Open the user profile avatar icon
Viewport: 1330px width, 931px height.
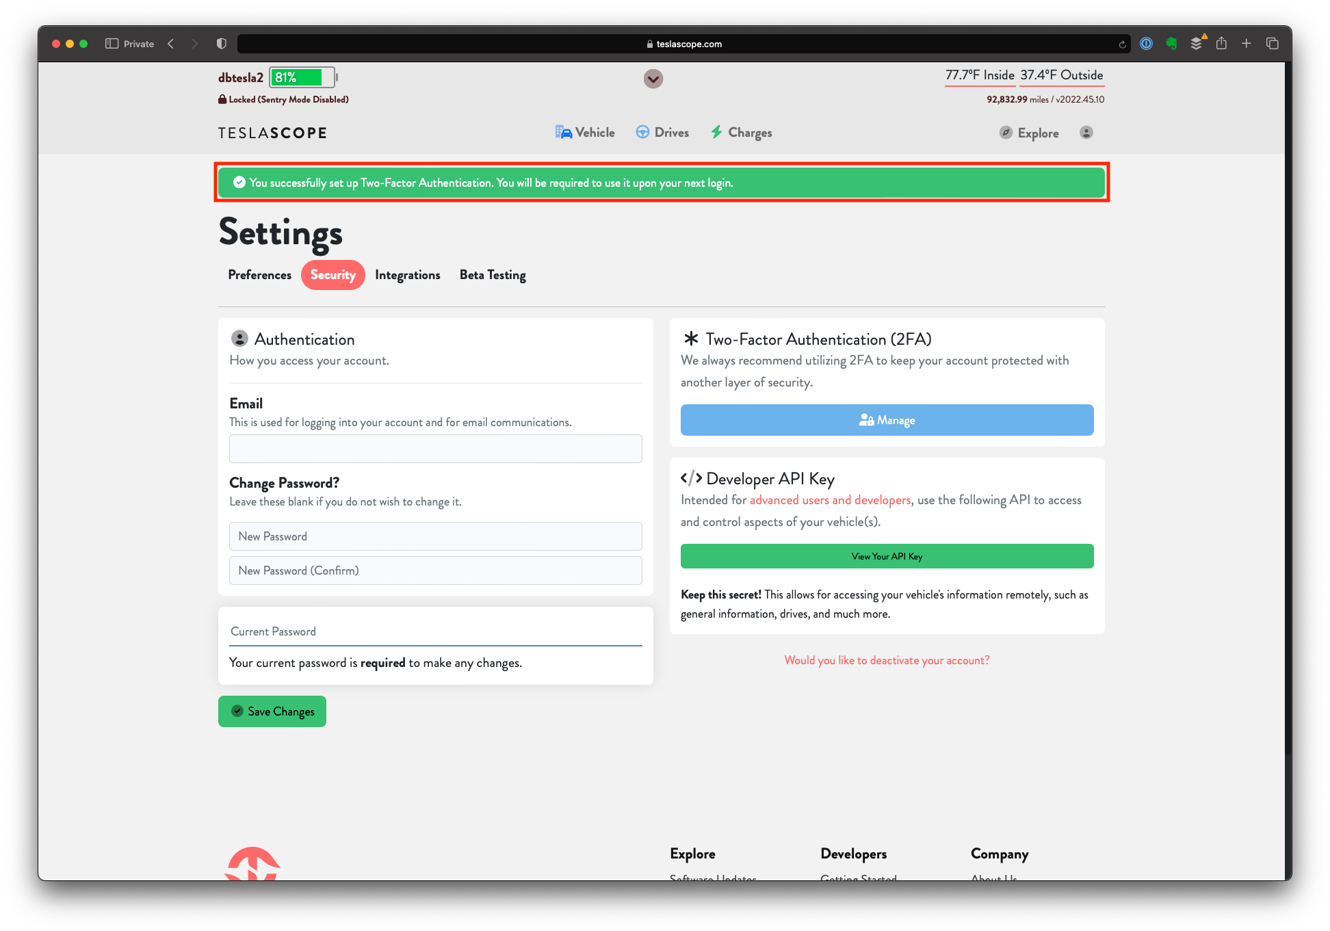pyautogui.click(x=1086, y=133)
